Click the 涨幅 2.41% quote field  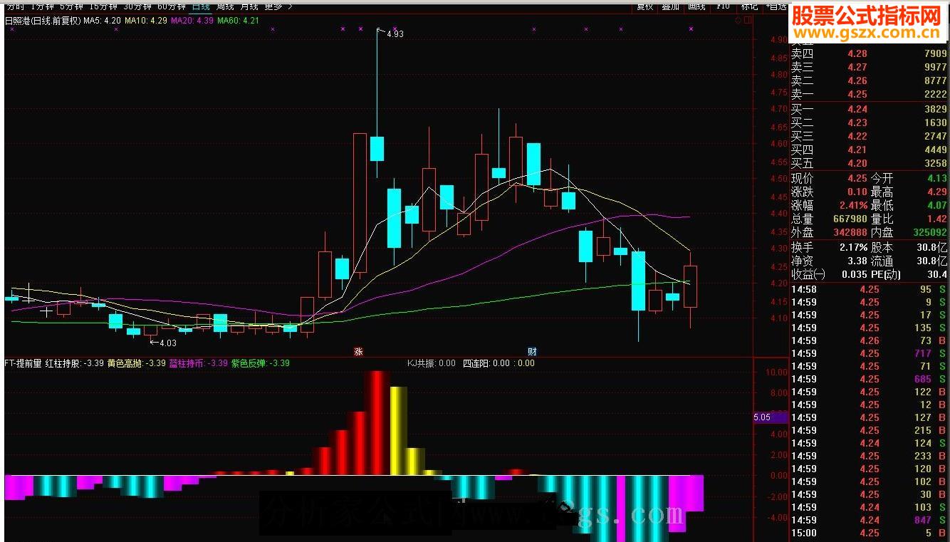[x=830, y=205]
